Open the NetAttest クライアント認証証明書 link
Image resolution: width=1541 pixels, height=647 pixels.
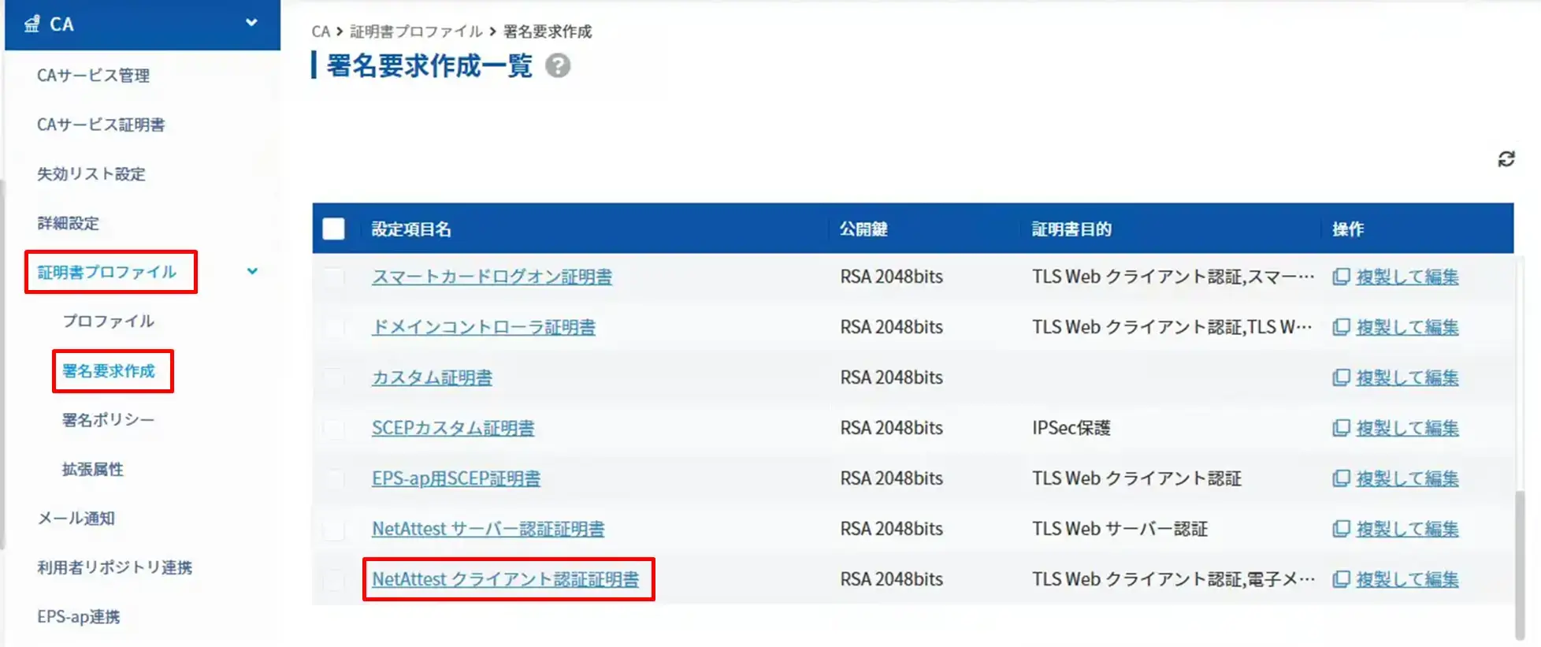tap(505, 579)
